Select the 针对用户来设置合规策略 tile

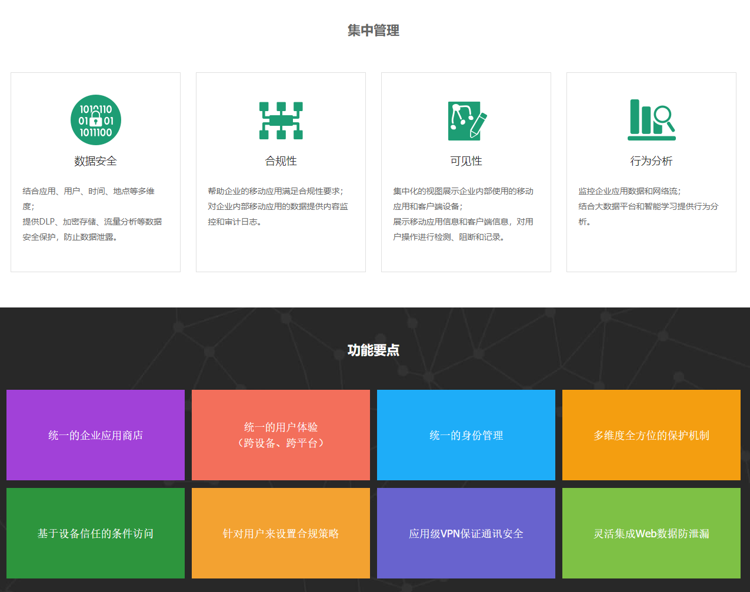click(281, 533)
